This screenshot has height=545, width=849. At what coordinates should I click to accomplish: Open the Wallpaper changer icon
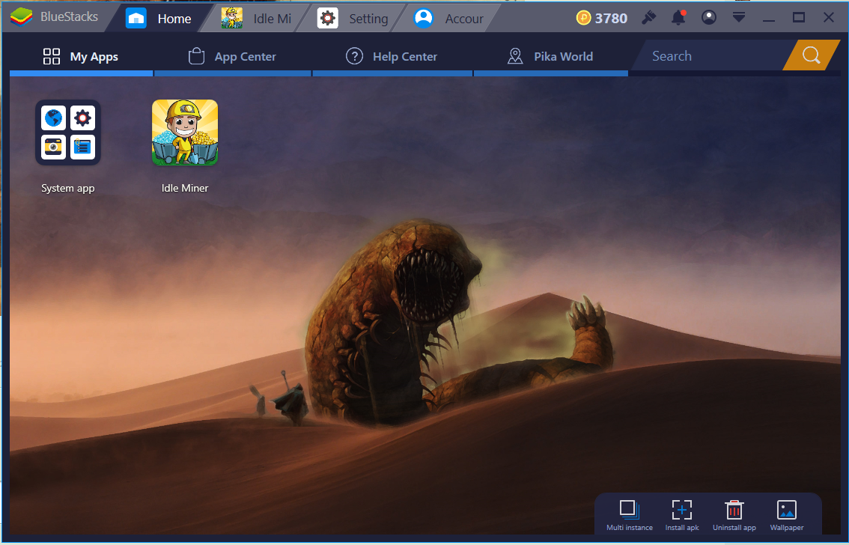pos(786,510)
